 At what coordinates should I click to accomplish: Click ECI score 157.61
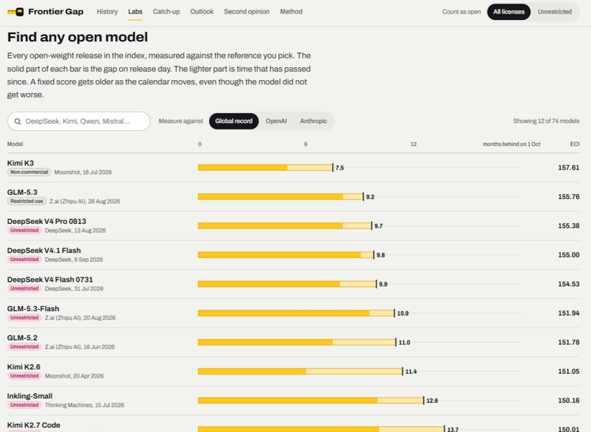pyautogui.click(x=568, y=167)
